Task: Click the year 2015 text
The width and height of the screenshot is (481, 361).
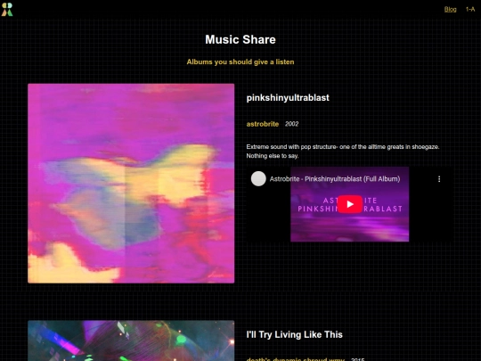Action: pos(358,359)
